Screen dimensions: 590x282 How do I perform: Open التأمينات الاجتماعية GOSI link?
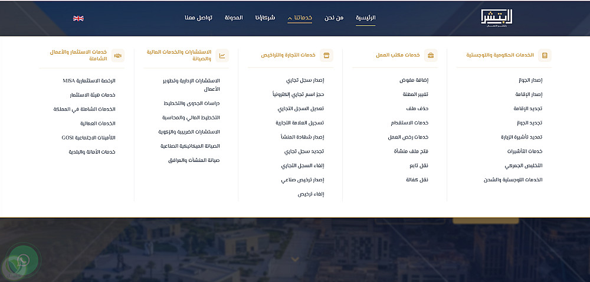[x=88, y=138]
